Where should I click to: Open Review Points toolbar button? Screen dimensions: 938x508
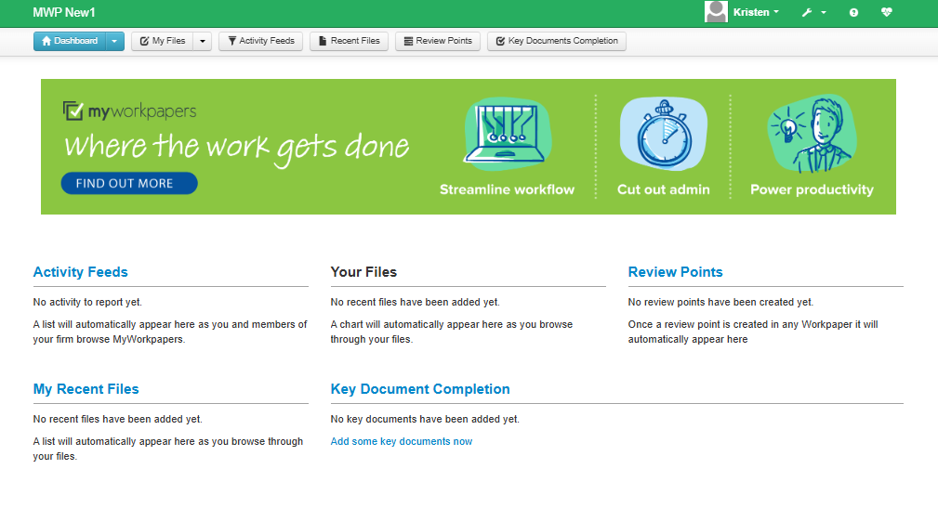tap(438, 41)
